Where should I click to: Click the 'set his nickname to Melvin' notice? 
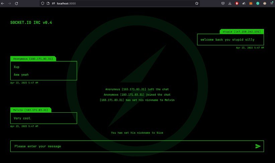pos(137,100)
